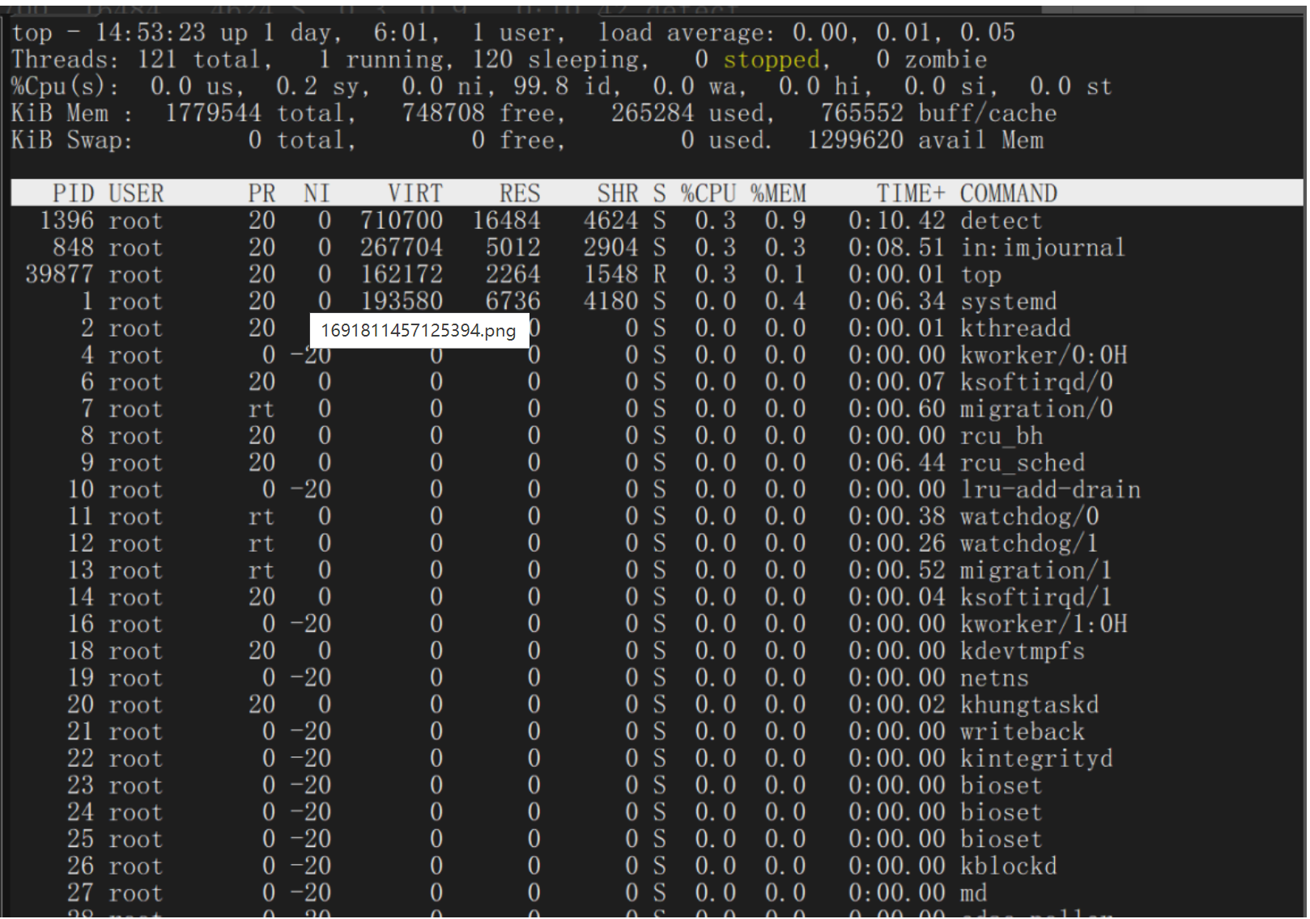Click the 1691811457125394.png filename tooltip
The height and width of the screenshot is (919, 1310).
click(419, 330)
